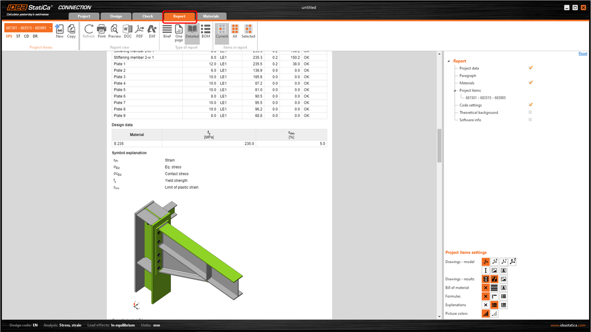The height and width of the screenshot is (332, 591).
Task: Select grayscale Picture colors option
Action: pos(494,313)
